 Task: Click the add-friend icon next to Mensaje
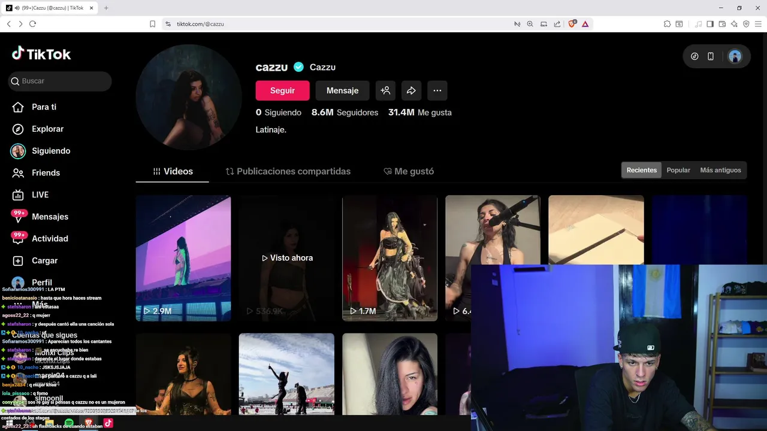point(385,90)
